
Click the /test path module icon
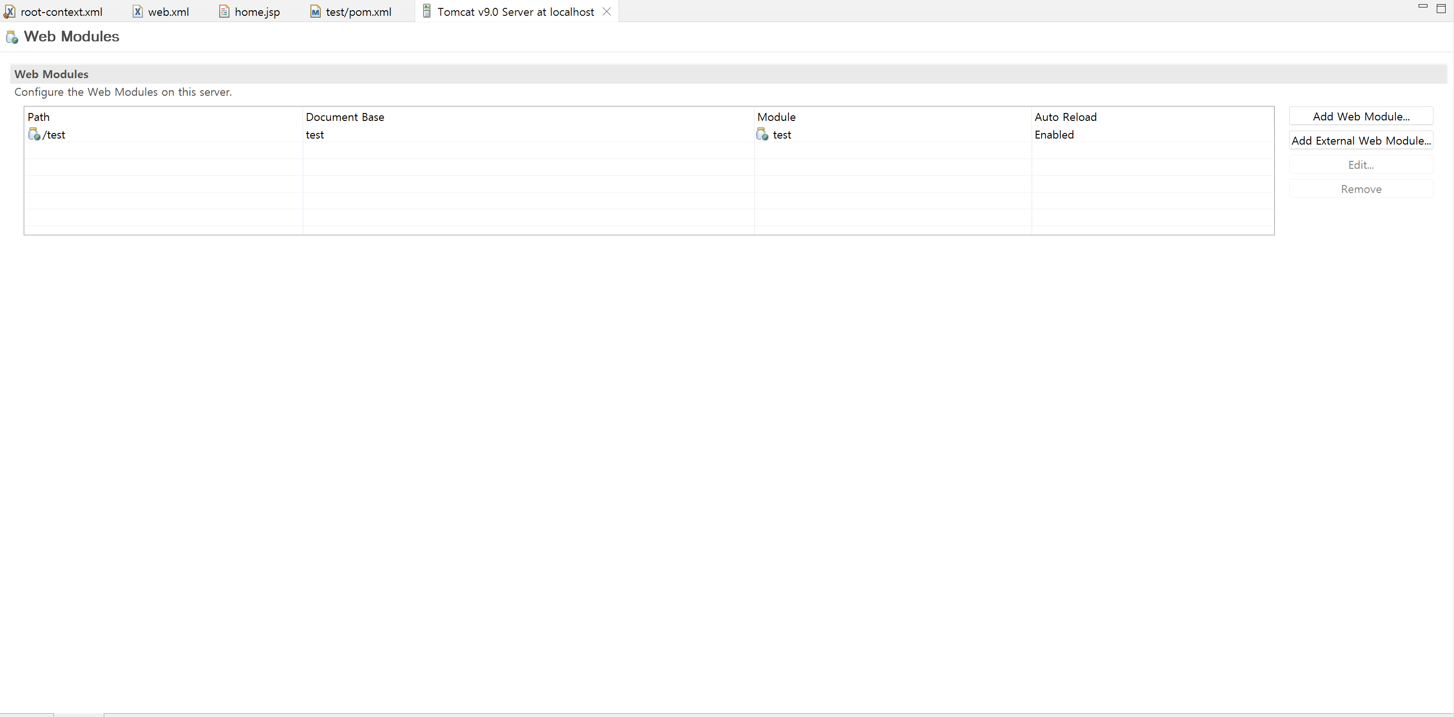(x=34, y=134)
